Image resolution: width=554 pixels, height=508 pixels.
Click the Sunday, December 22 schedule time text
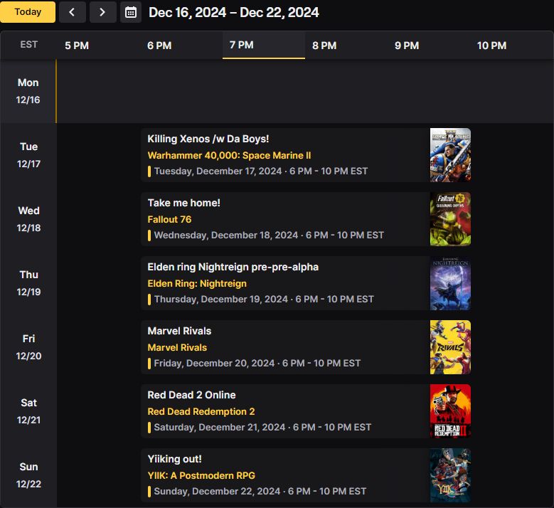coord(260,491)
